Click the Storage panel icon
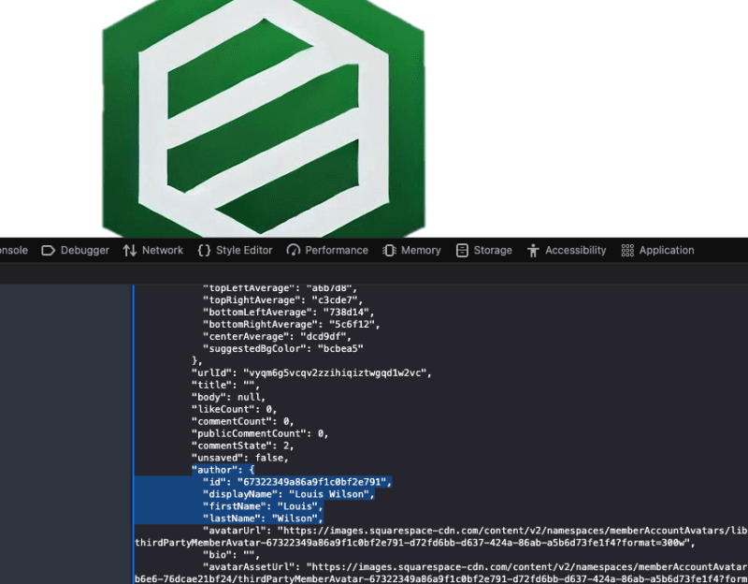The image size is (748, 584). coord(462,250)
